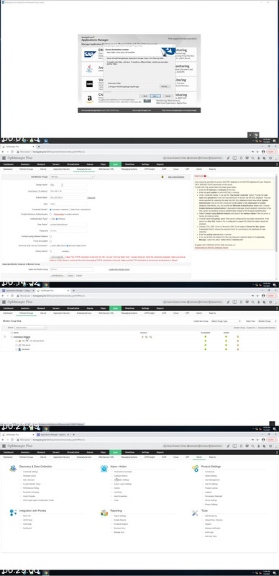Click the Add Monitor(s) button
Screen dimensions: 279x576
click(58, 275)
